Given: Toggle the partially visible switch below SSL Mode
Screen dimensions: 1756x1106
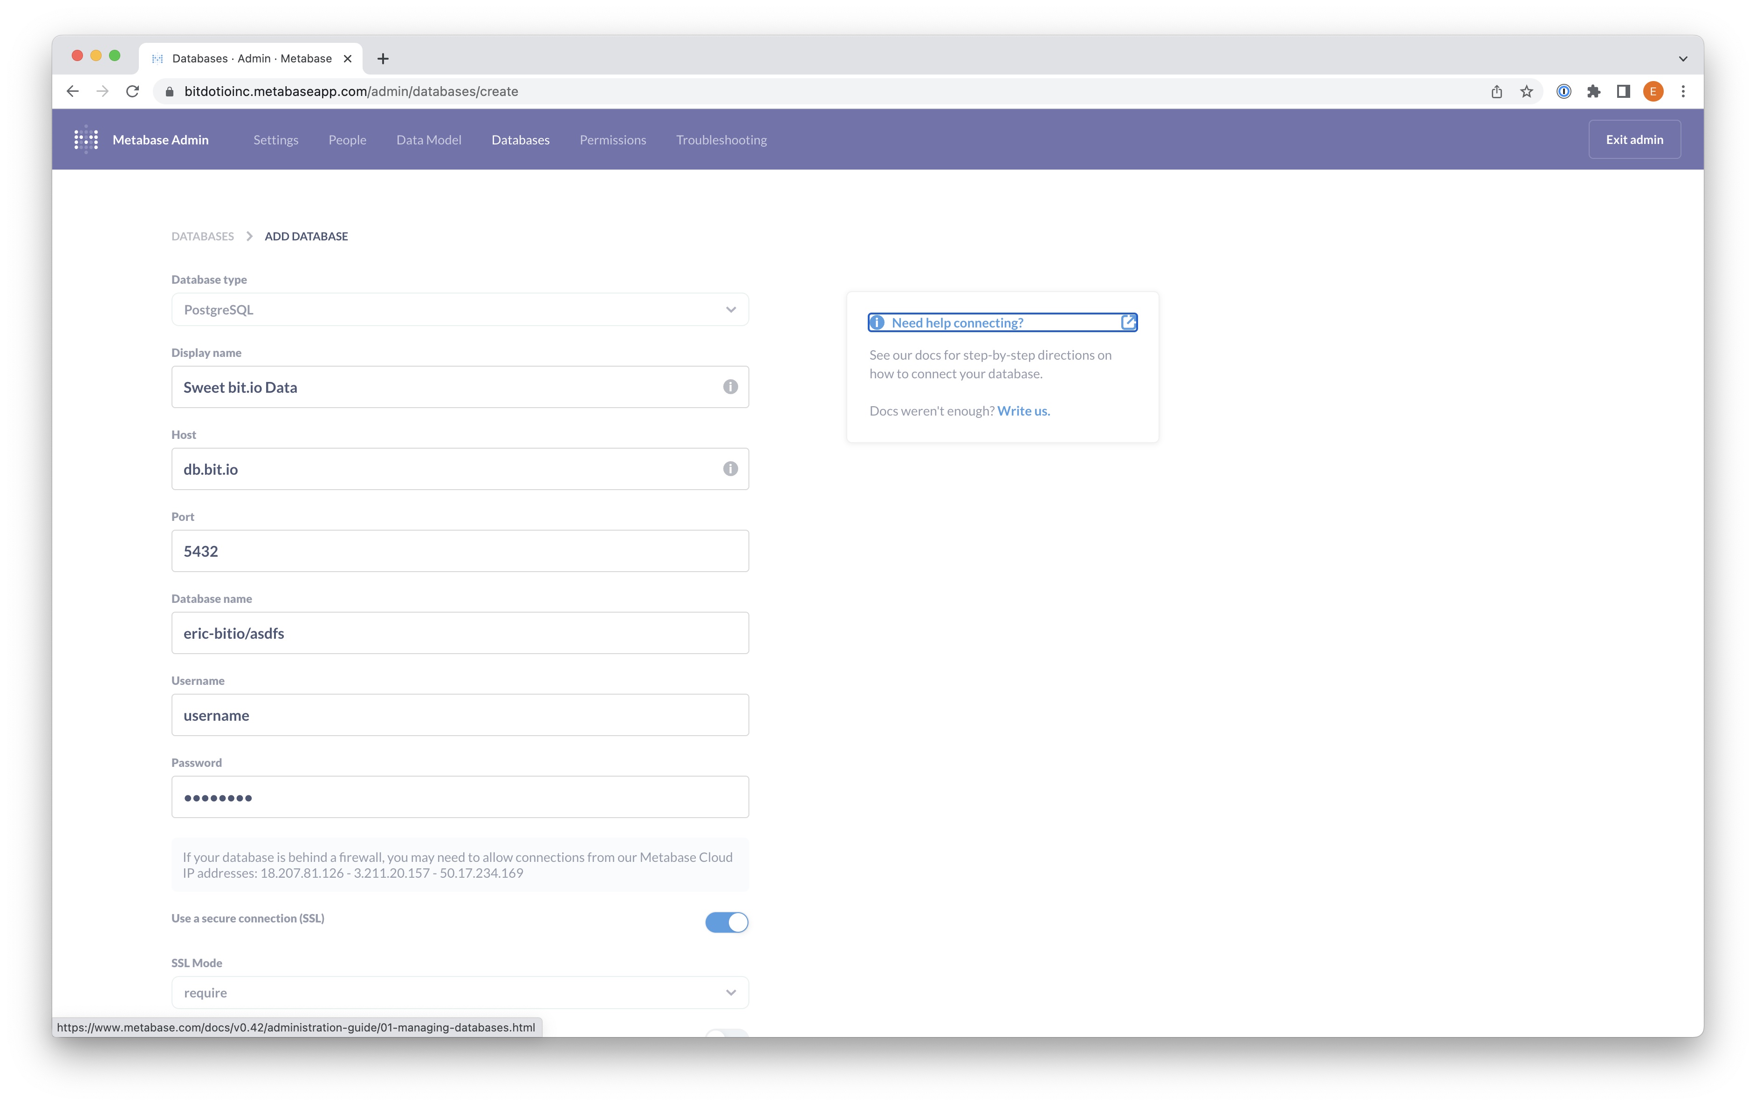Looking at the screenshot, I should pos(727,1033).
